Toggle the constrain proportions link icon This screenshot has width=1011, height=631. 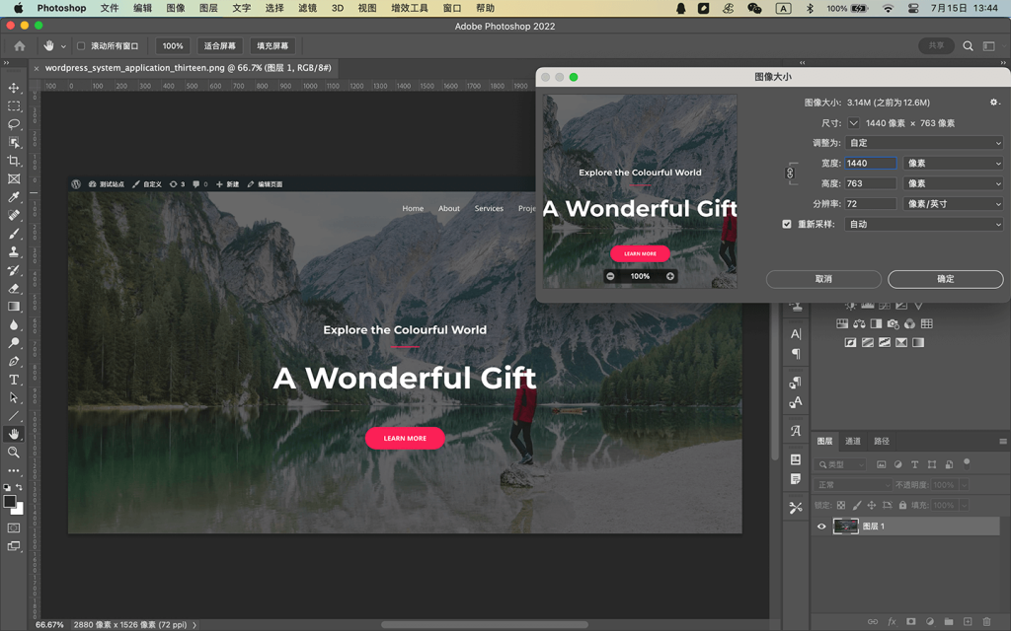pos(790,174)
